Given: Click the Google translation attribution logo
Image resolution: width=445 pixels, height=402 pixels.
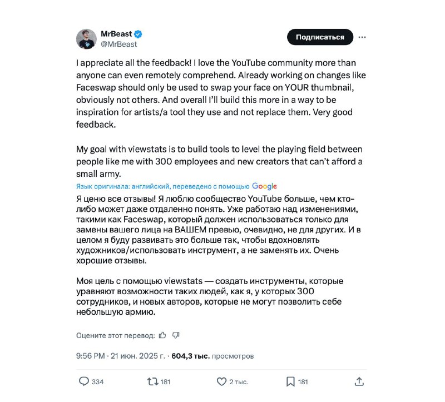Looking at the screenshot, I should click(x=264, y=186).
